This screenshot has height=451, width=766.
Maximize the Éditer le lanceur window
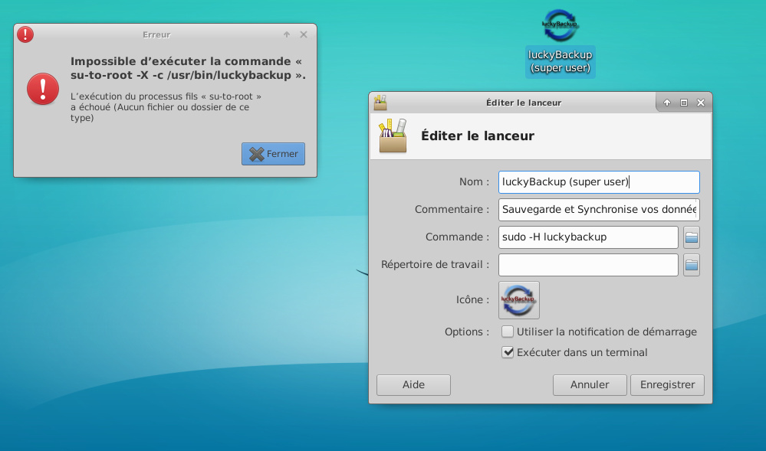pyautogui.click(x=684, y=103)
